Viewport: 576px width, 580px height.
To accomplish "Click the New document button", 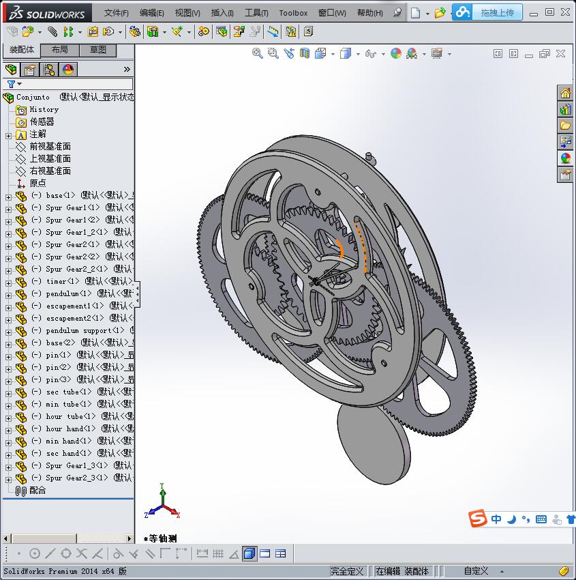I will click(416, 14).
